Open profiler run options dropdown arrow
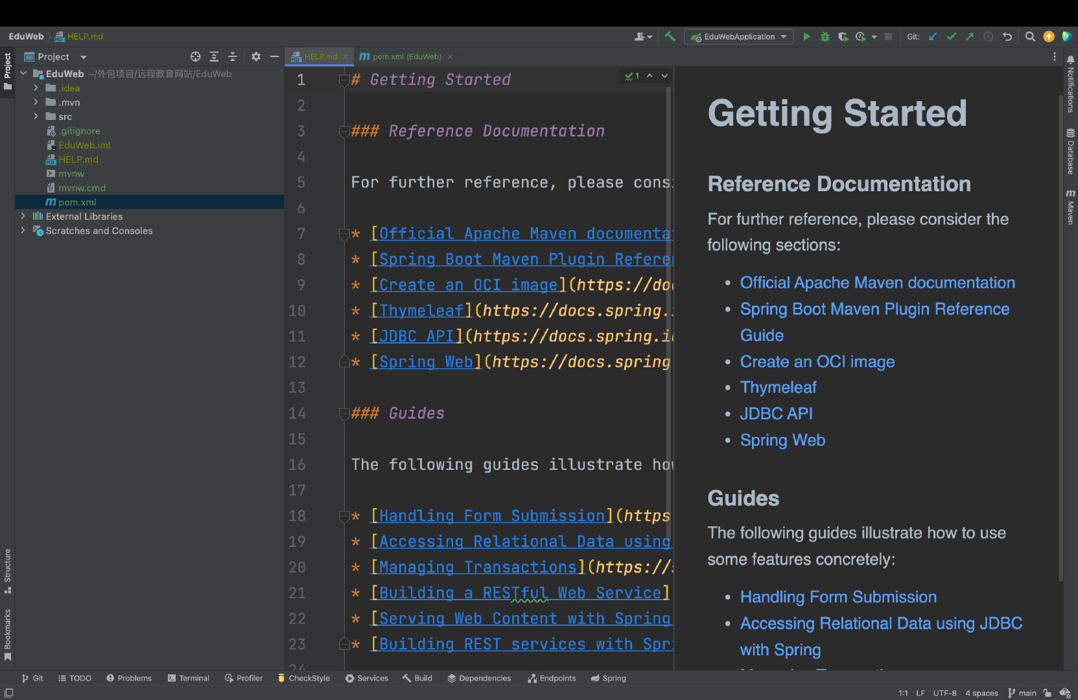This screenshot has height=700, width=1078. 874,37
